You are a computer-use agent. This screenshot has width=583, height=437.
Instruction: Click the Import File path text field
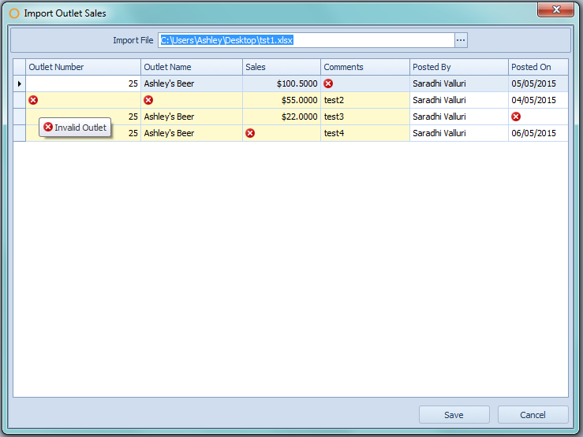[306, 40]
